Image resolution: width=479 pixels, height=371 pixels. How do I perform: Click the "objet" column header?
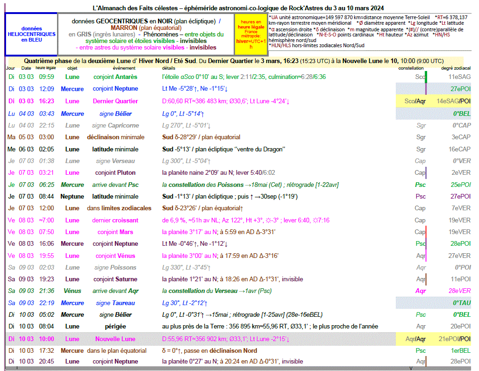pyautogui.click(x=72, y=68)
